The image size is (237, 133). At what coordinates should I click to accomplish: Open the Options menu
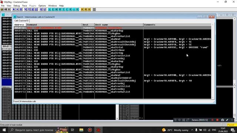point(42,6)
